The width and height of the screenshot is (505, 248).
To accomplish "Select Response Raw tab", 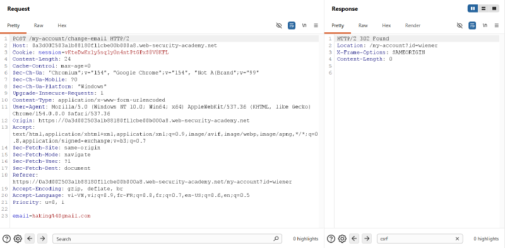I will [x=363, y=25].
